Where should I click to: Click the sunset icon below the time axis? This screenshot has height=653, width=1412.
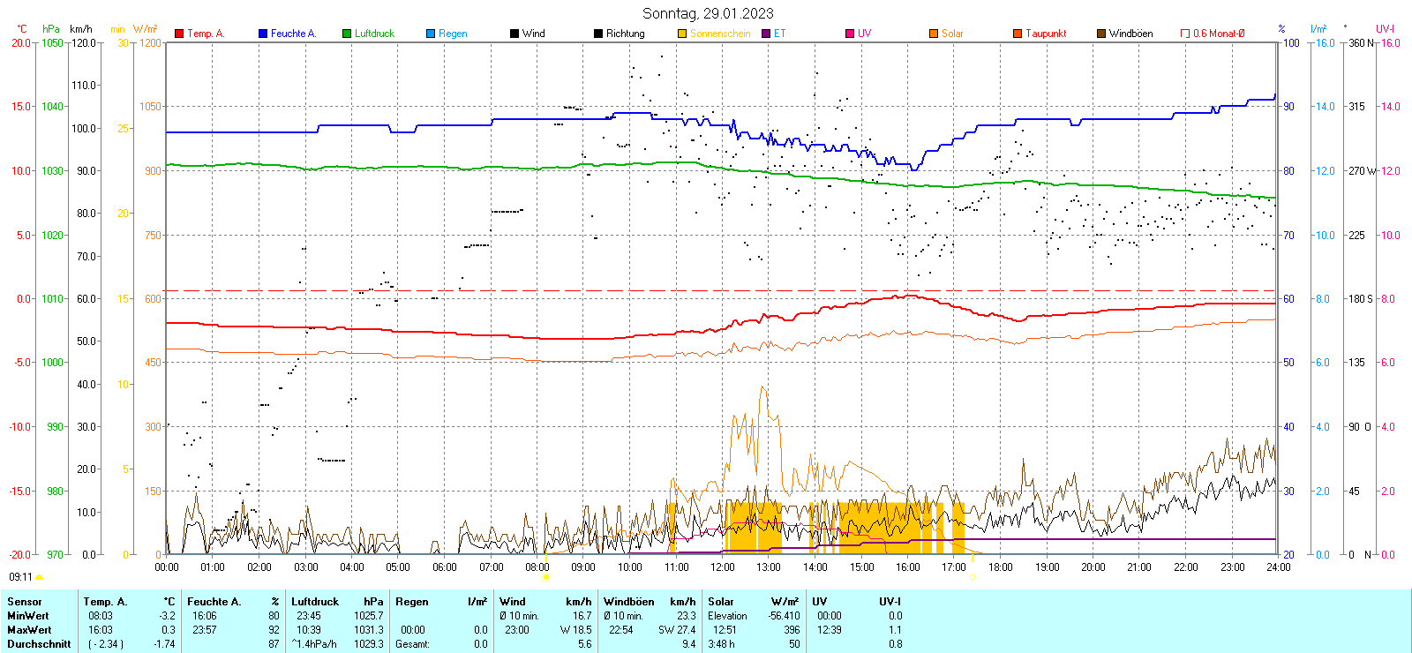[973, 577]
